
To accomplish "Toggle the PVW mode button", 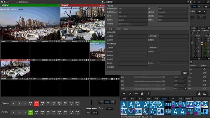I will 101,102.
